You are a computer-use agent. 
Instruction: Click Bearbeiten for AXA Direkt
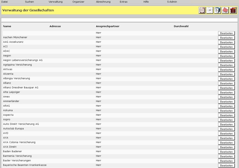coord(226,147)
